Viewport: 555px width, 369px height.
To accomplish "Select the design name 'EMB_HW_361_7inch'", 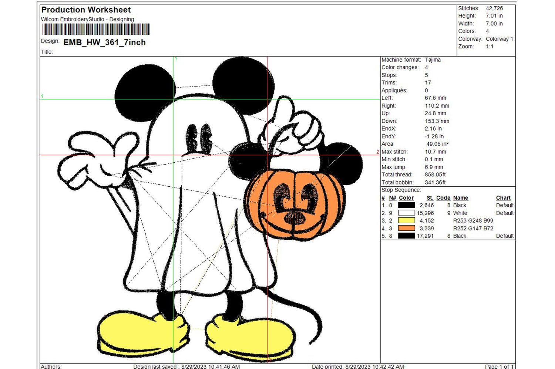I will (105, 43).
